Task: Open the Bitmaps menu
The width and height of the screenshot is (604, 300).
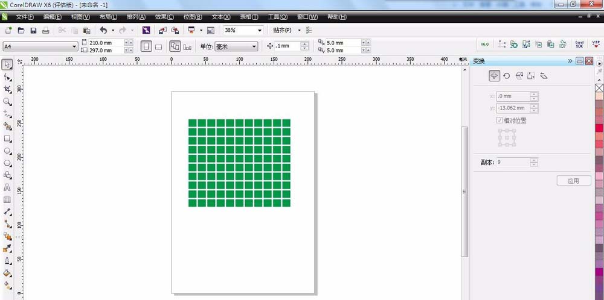Action: [x=193, y=17]
